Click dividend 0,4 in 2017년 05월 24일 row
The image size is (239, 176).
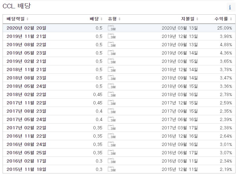[99, 119]
